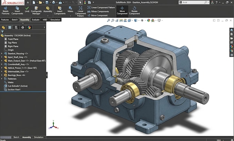Select Front Plane in the feature tree
This screenshot has height=141, width=234.
click(x=13, y=39)
